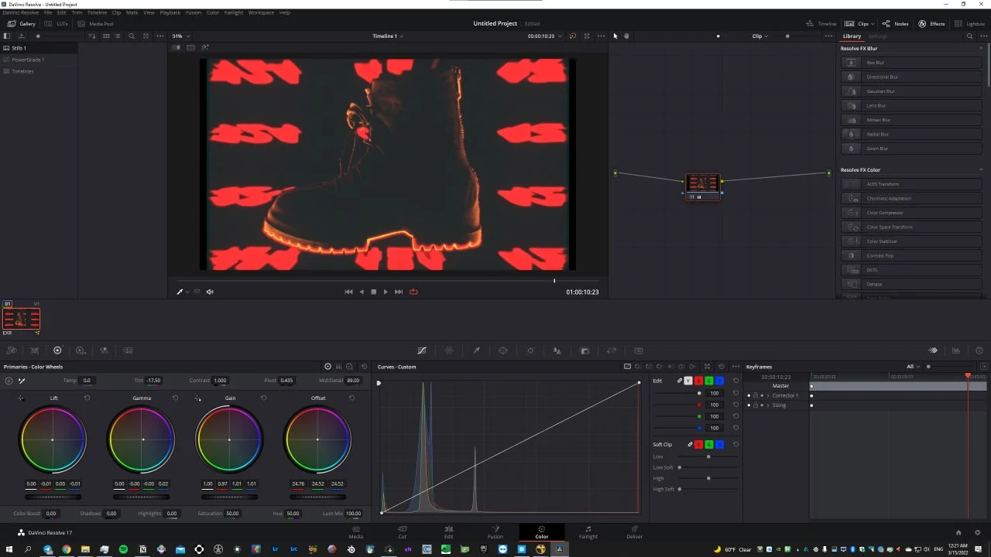This screenshot has height=557, width=991.
Task: Open the Camera Raw palette
Action: coord(12,350)
